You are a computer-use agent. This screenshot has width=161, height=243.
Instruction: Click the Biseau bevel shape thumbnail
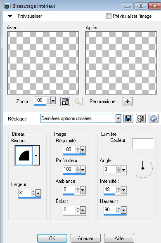(24, 155)
